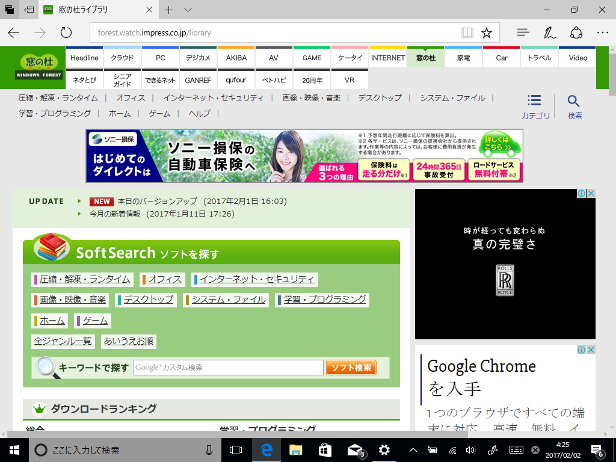The image size is (616, 462).
Task: Open Cortana microphone icon in taskbar
Action: [208, 450]
